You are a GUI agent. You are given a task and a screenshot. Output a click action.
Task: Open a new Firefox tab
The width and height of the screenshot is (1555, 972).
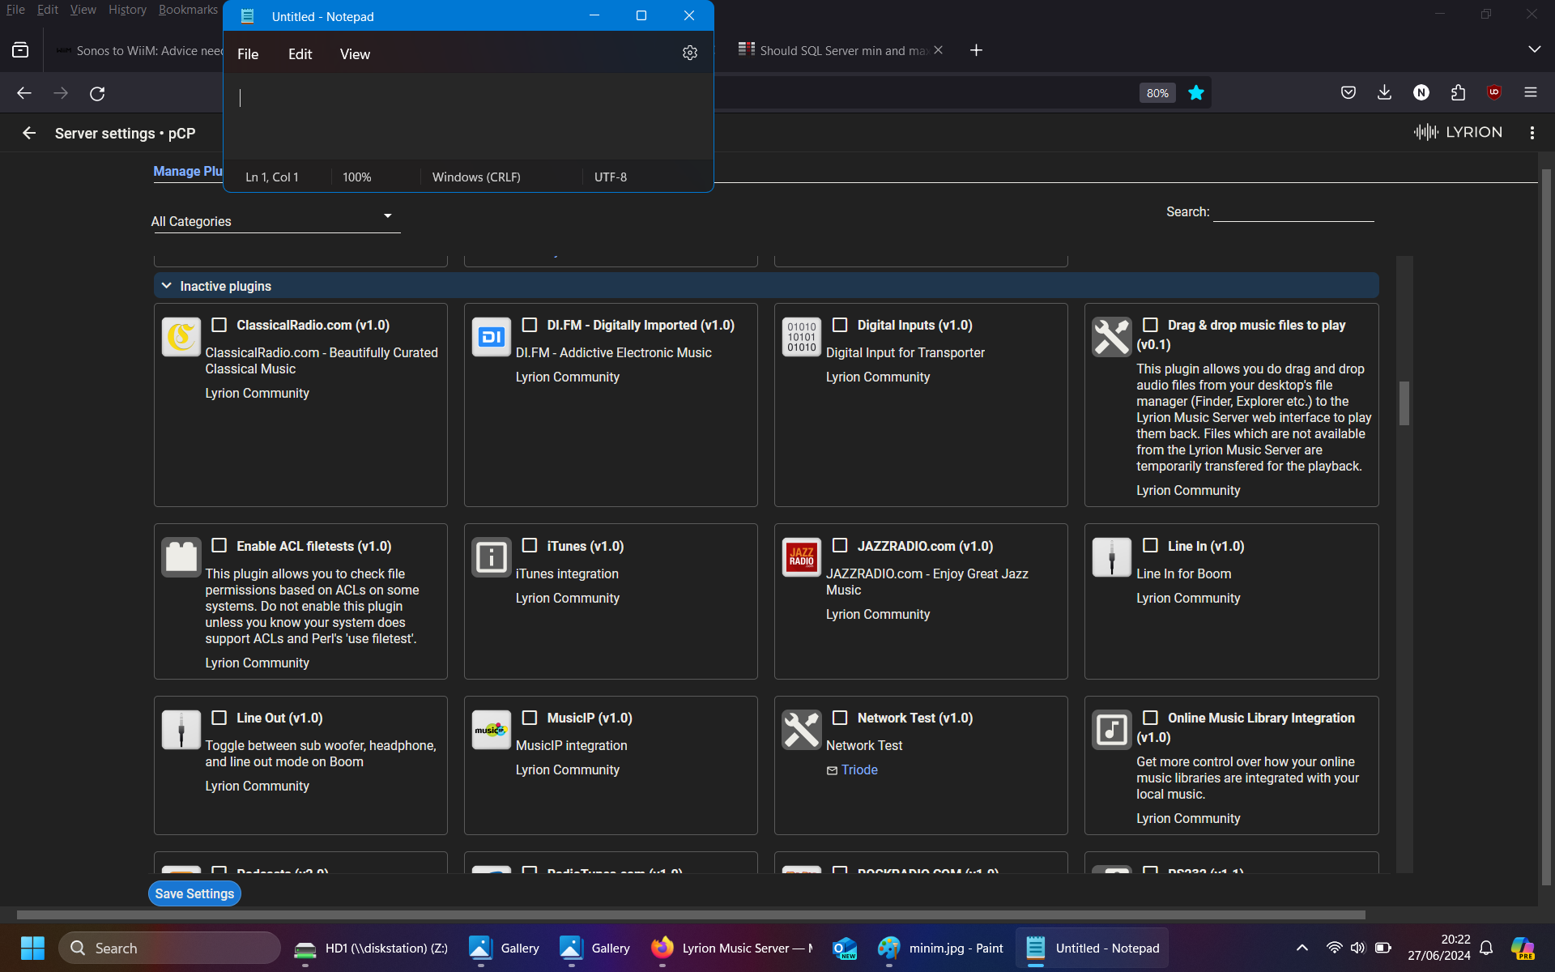coord(976,50)
